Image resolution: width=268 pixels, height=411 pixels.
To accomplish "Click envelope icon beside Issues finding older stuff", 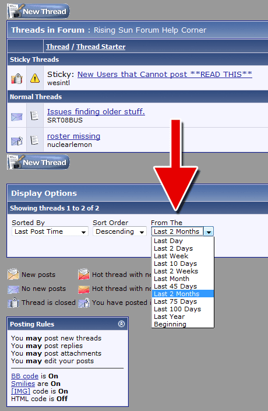I will pos(17,117).
